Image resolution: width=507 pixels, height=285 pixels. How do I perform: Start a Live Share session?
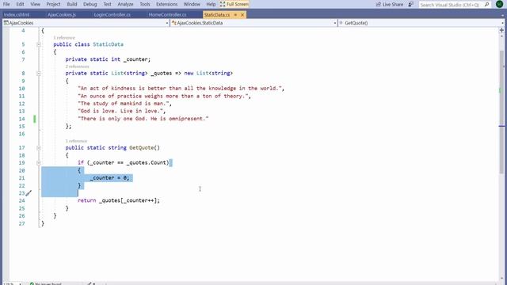coord(390,5)
